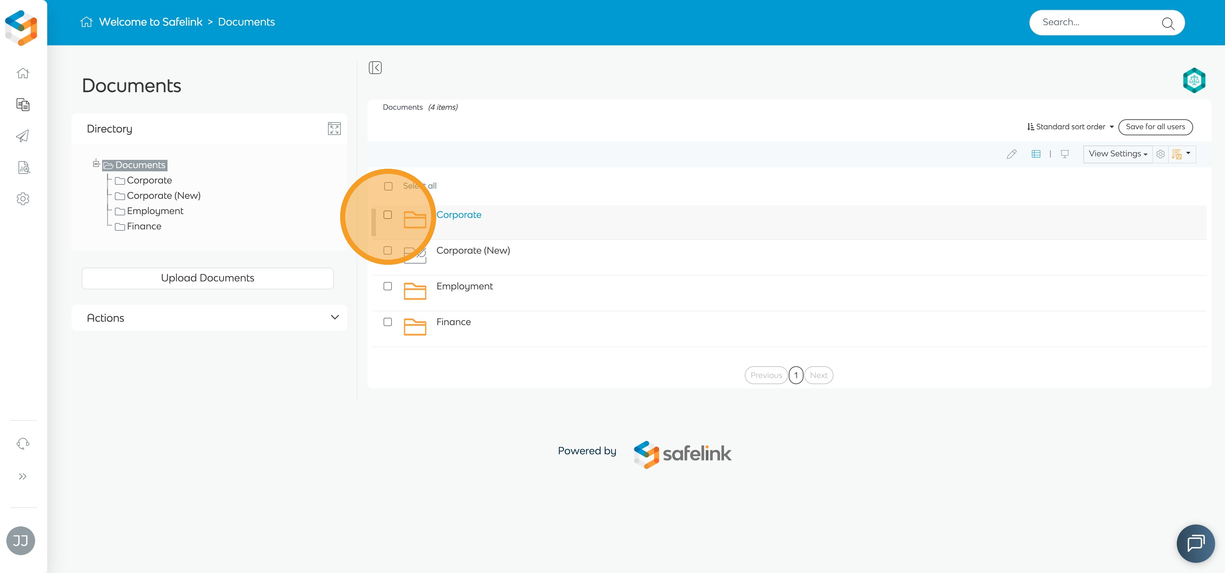Expand the Actions panel
The image size is (1225, 573).
click(209, 318)
